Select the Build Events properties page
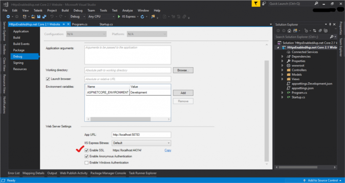The height and width of the screenshot is (183, 345). pos(21,44)
